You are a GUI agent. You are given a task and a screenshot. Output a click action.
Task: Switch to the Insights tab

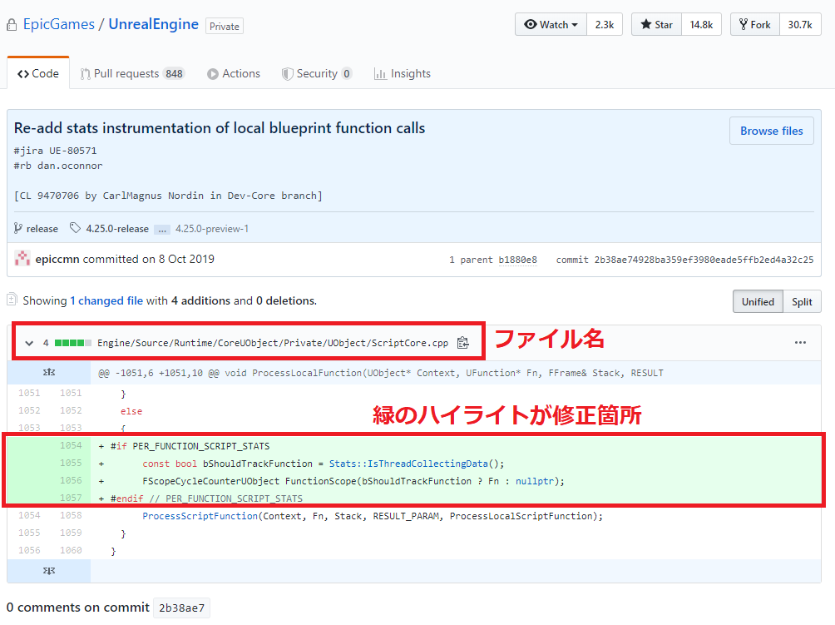click(403, 73)
